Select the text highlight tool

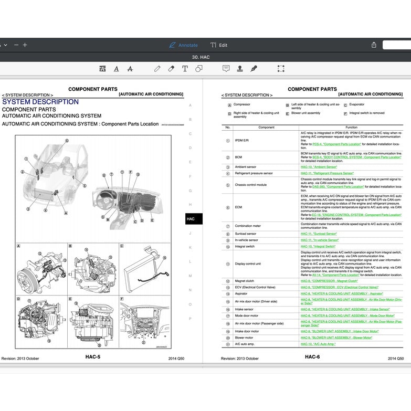[102, 69]
